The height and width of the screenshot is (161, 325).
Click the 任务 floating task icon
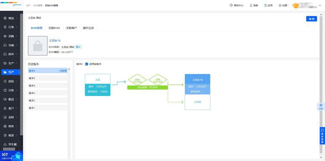(x=321, y=106)
